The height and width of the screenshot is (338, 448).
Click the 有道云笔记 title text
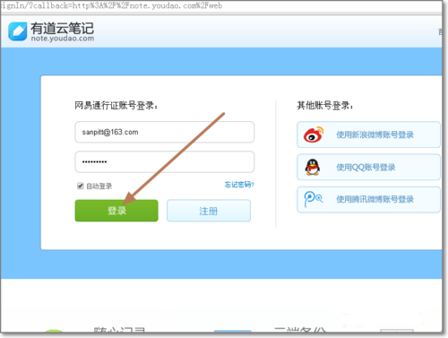pos(62,28)
